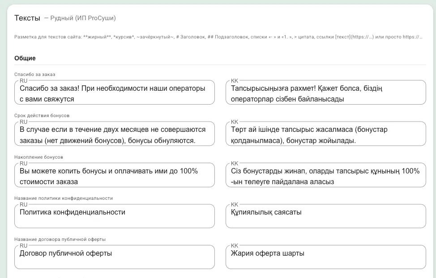This screenshot has width=436, height=278.
Task: Click the 'Договор публичной оферты' field
Action: click(x=115, y=257)
